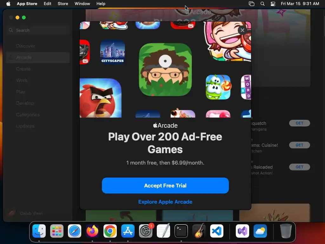Select Categories in the sidebar
325x244 pixels.
tap(38, 114)
